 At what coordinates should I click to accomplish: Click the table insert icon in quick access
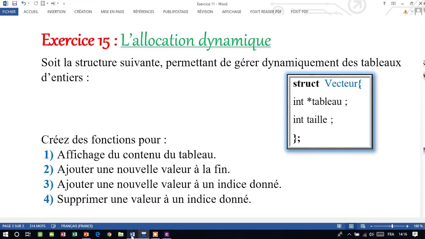(x=43, y=4)
